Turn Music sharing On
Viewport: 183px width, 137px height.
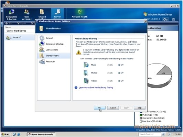click(x=108, y=65)
